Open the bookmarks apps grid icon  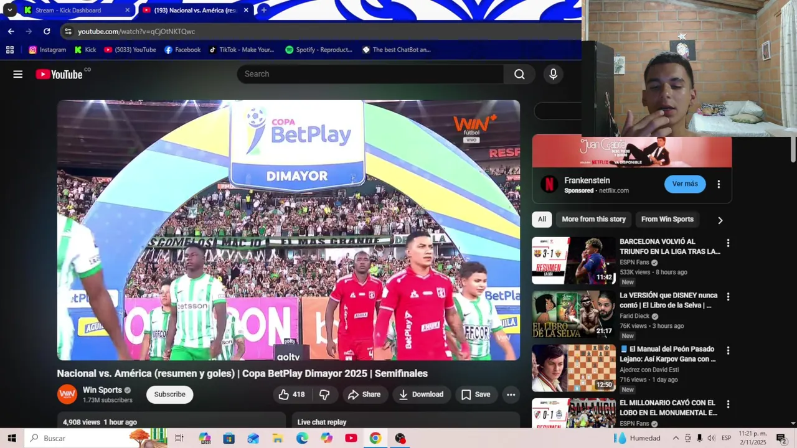click(x=10, y=50)
